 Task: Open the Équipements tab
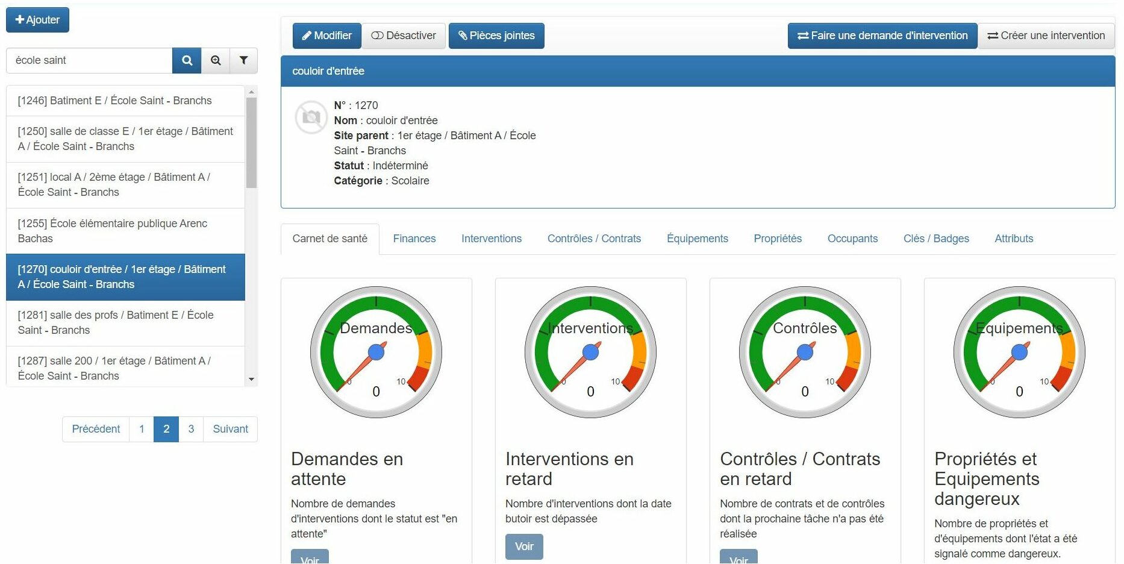pyautogui.click(x=698, y=239)
